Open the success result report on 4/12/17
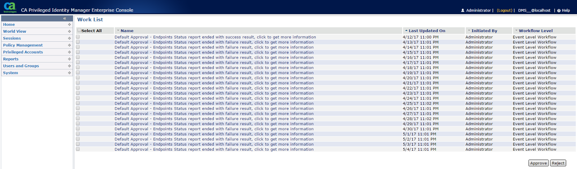Image resolution: width=577 pixels, height=169 pixels. (215, 37)
